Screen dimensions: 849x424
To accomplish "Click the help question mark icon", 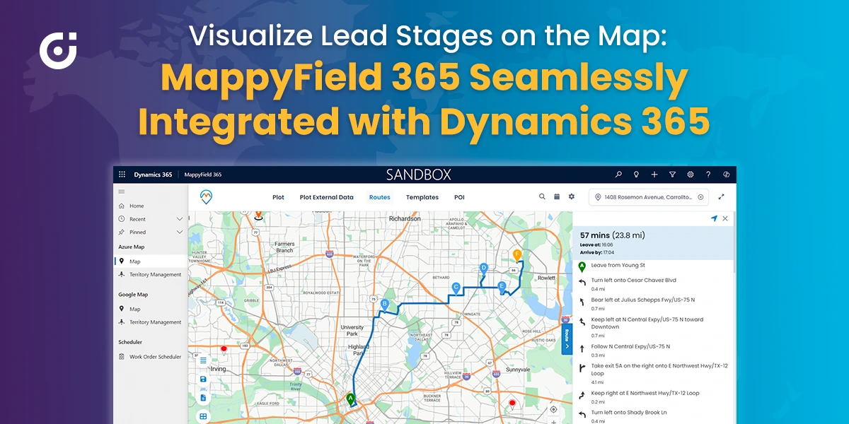I will (708, 175).
